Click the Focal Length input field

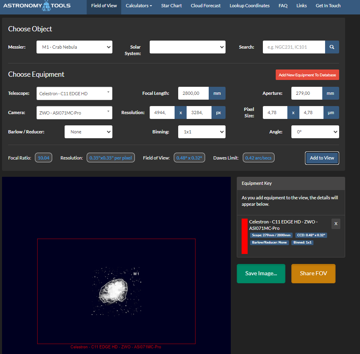[x=193, y=93]
